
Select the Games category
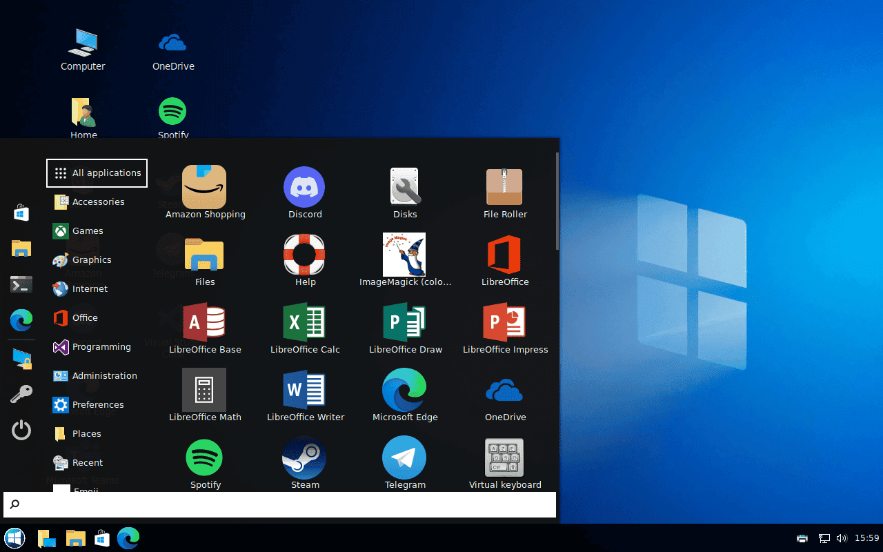coord(97,231)
